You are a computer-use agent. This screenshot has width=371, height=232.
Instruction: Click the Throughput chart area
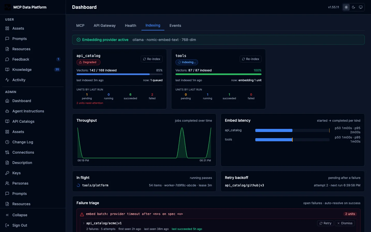click(144, 143)
